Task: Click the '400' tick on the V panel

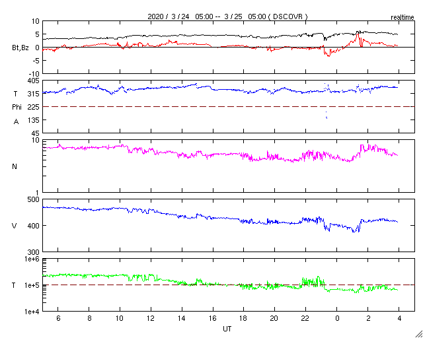Action: (34, 226)
